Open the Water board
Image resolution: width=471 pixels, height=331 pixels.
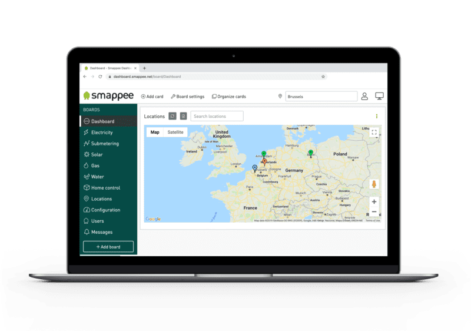[97, 177]
